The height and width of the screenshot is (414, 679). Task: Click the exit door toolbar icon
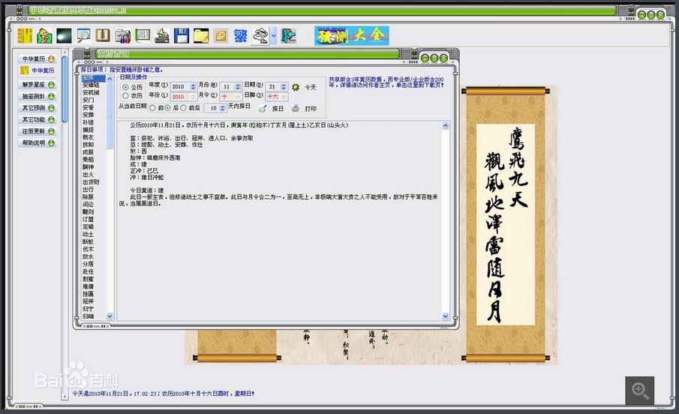click(289, 35)
